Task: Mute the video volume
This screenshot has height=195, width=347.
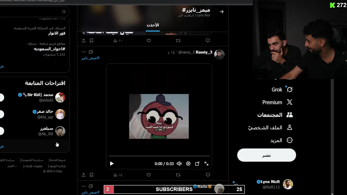Action: (179, 164)
